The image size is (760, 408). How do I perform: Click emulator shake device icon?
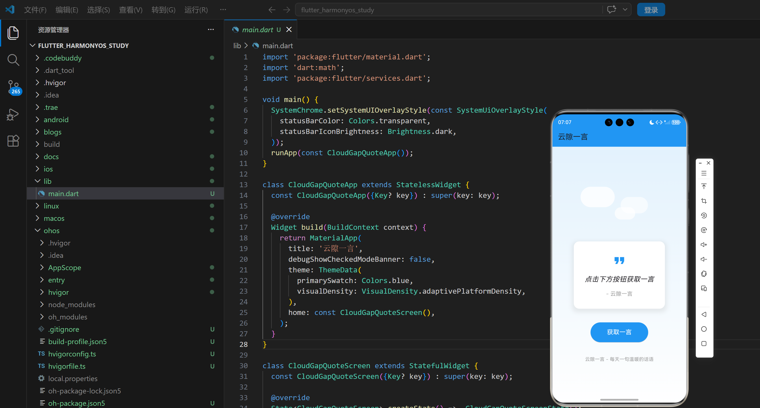pos(704,274)
